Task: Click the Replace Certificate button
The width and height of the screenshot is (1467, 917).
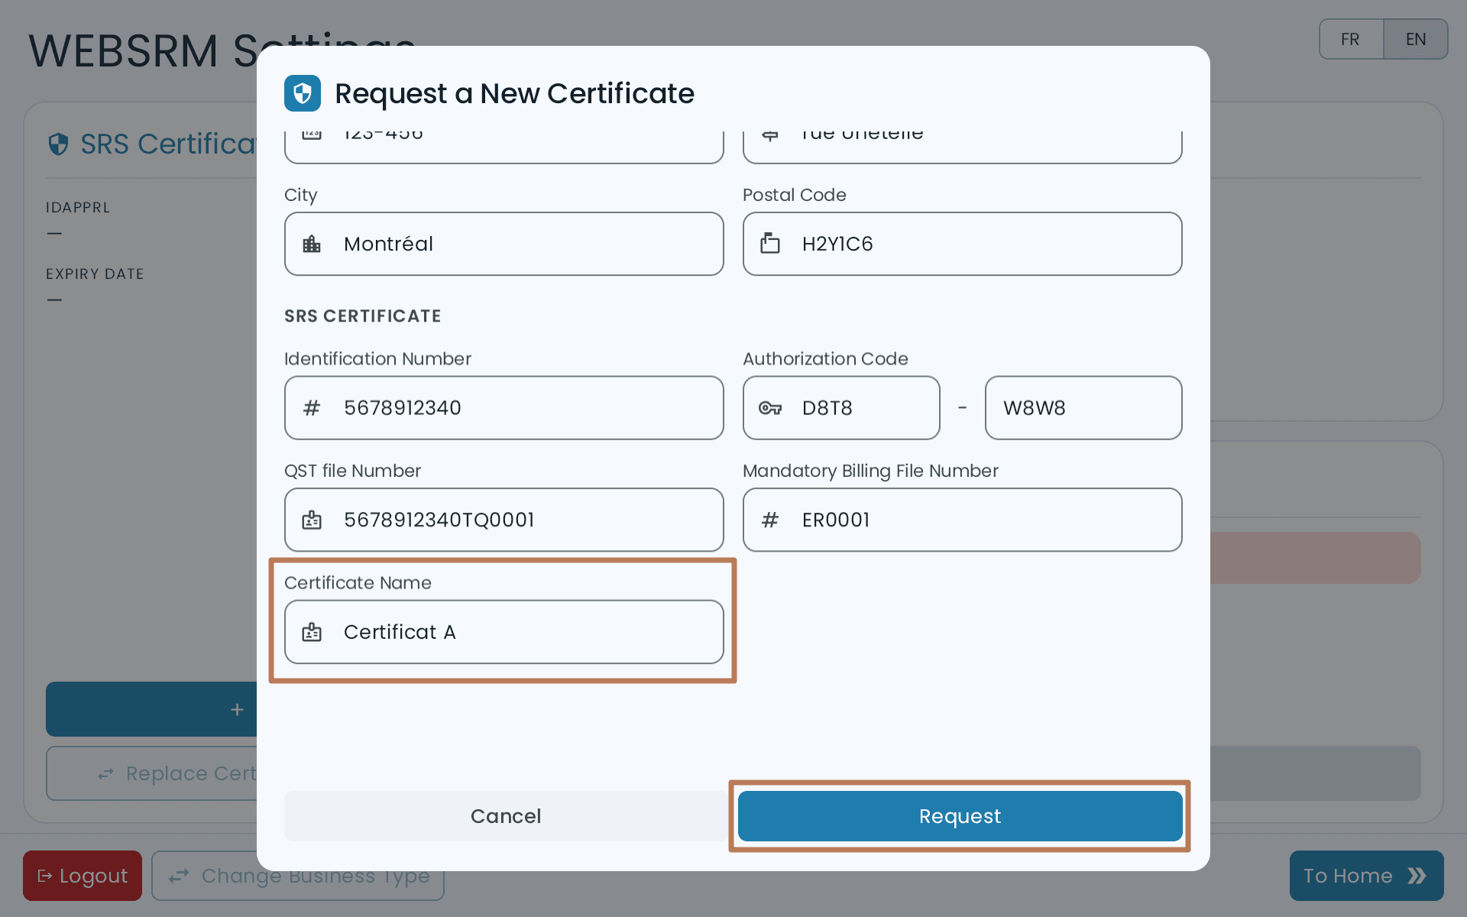Action: tap(153, 773)
